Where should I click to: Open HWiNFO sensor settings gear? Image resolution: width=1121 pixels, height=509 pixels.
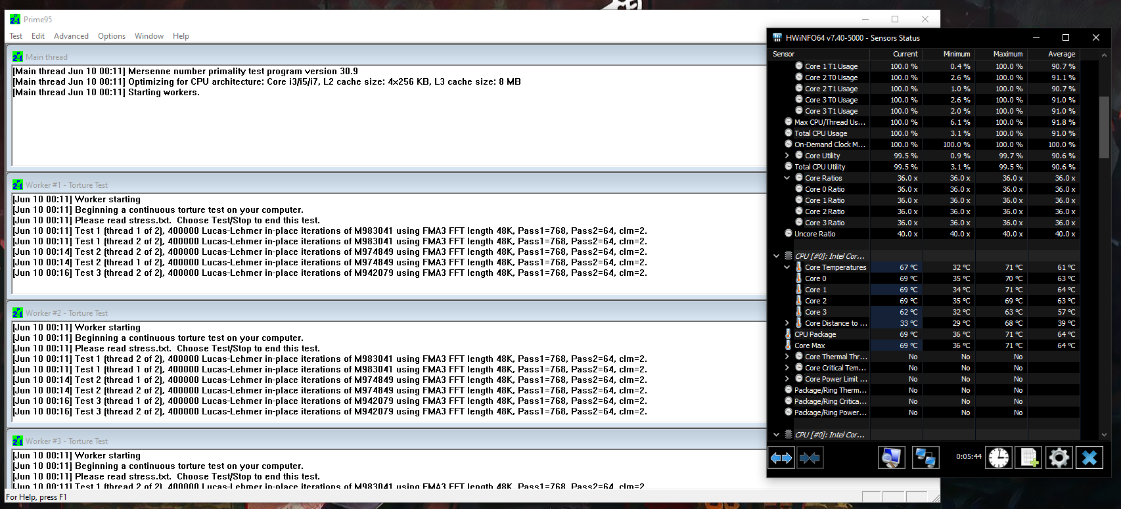click(x=1059, y=458)
